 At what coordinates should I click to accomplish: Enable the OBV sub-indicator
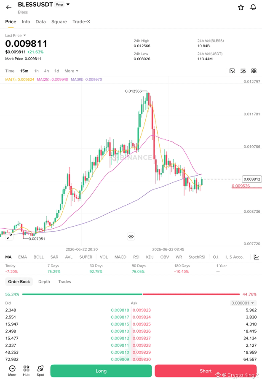[165, 257]
